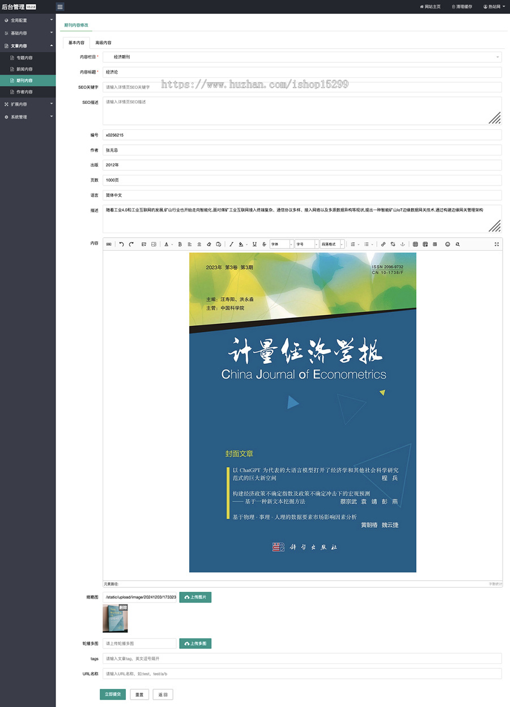Click the bold B icon in the editor toolbar

[180, 244]
